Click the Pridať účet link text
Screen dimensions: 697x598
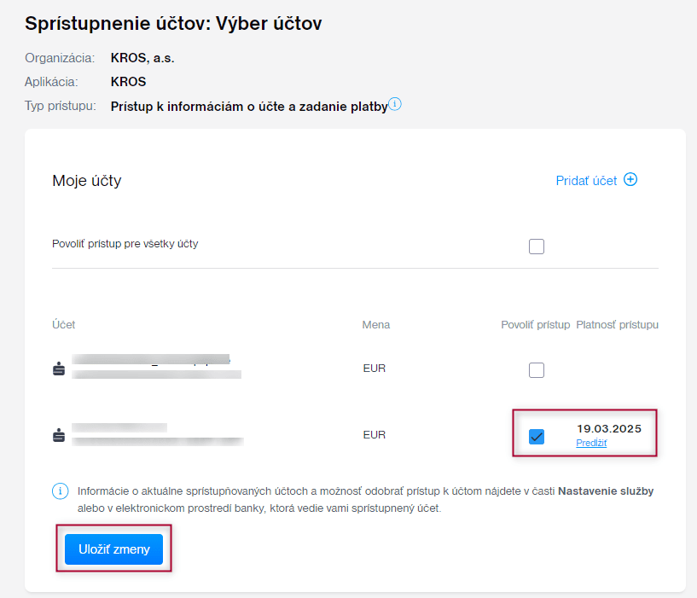click(x=586, y=181)
